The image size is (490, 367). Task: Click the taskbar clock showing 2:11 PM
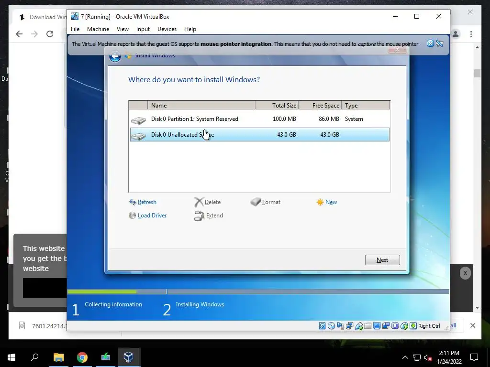tap(449, 357)
